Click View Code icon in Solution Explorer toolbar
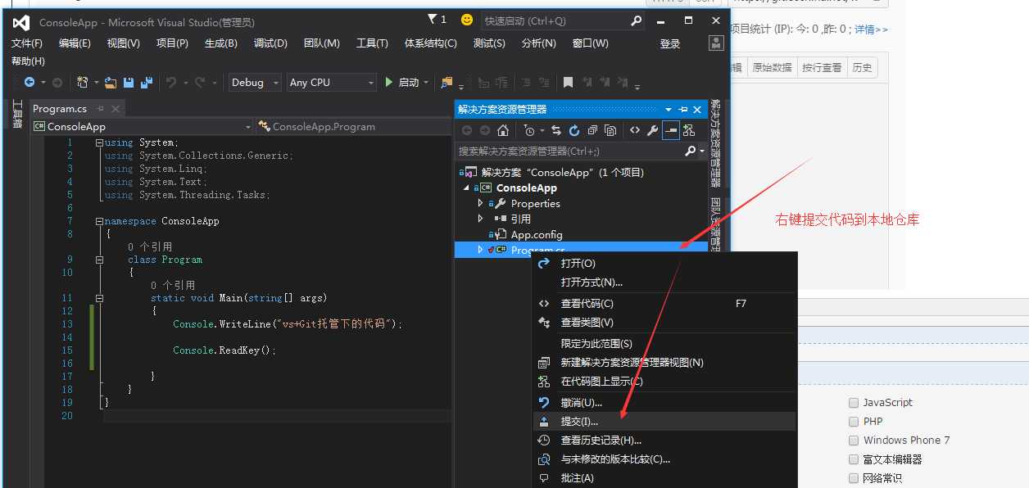Image resolution: width=1029 pixels, height=488 pixels. tap(635, 130)
